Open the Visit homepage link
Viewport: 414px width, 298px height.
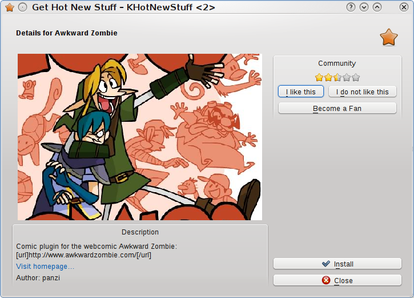[45, 267]
